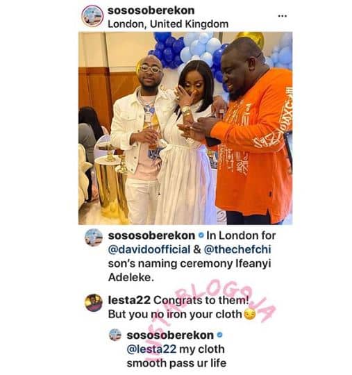This screenshot has height=375, width=352.
Task: Open the @davidoofficial mention
Action: tap(149, 249)
